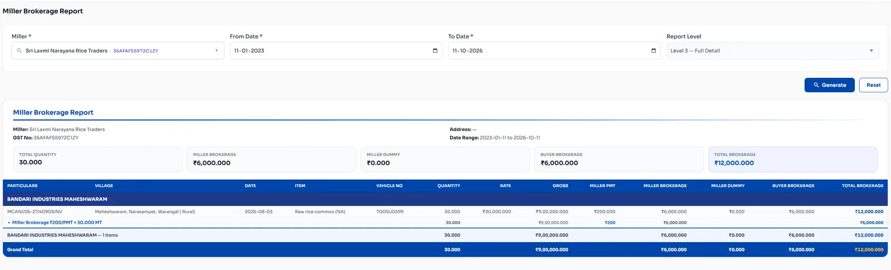Click the blue ₹200 value in detail row

[x=610, y=223]
